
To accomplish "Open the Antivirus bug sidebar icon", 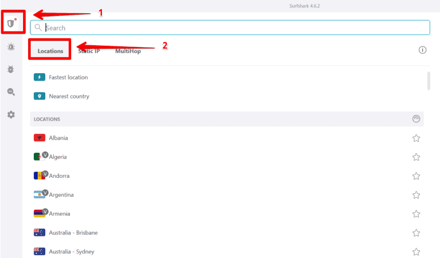I will pos(11,69).
